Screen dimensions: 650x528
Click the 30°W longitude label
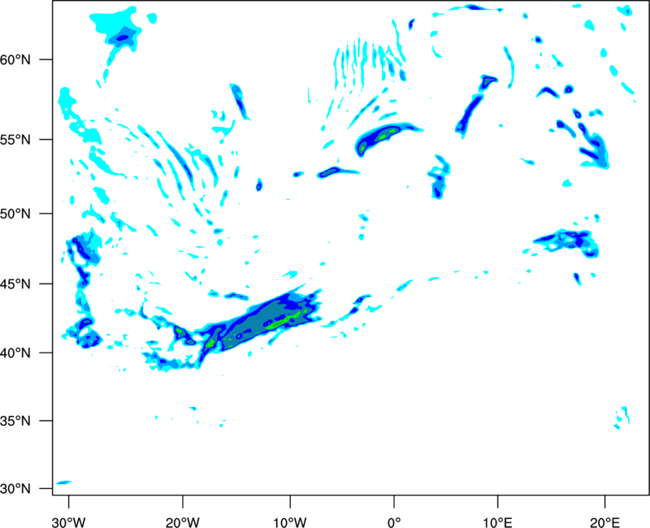click(68, 522)
